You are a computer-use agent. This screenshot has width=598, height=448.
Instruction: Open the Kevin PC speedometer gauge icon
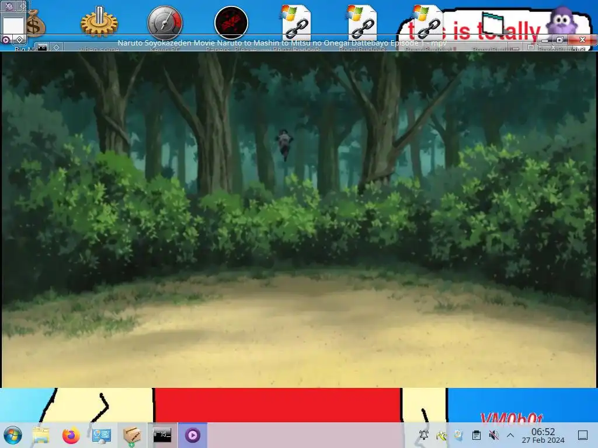coord(165,23)
